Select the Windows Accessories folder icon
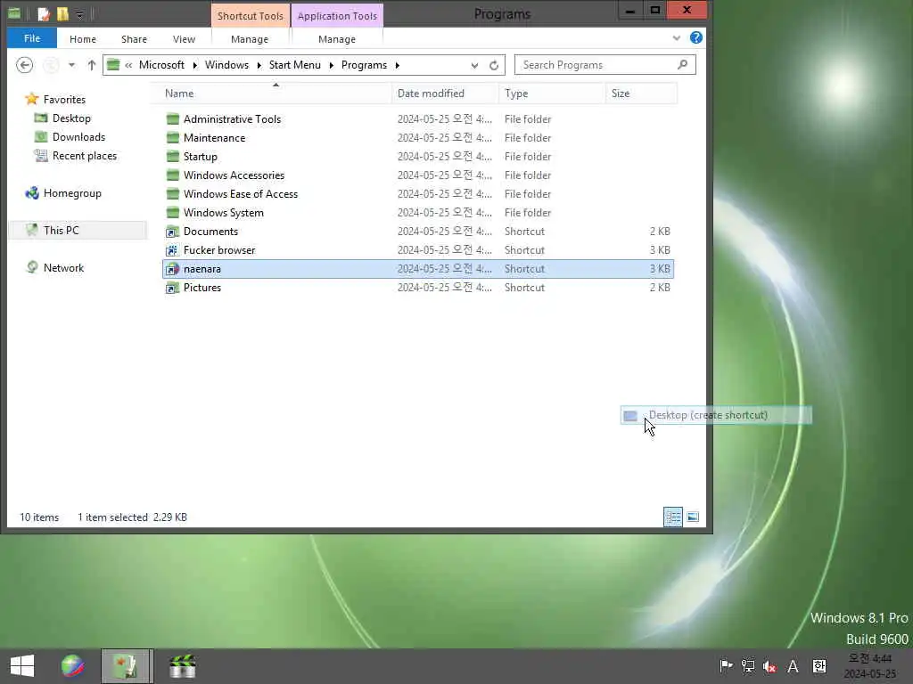This screenshot has height=684, width=913. 172,175
